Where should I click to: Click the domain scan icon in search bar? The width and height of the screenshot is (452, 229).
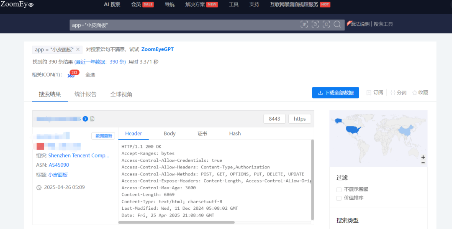pos(315,24)
